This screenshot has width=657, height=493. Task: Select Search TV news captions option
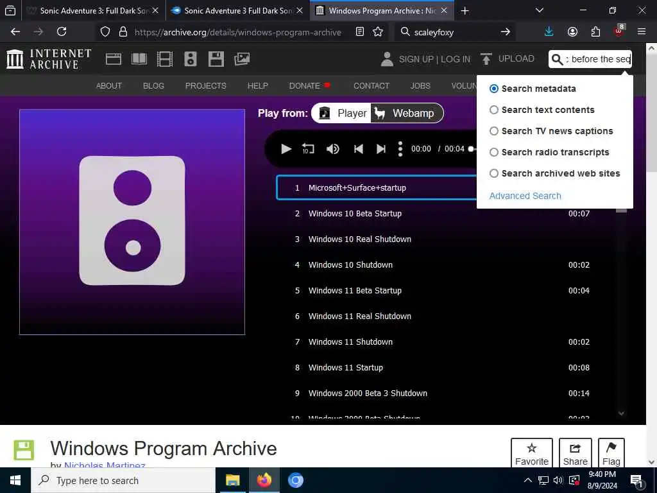pos(494,131)
